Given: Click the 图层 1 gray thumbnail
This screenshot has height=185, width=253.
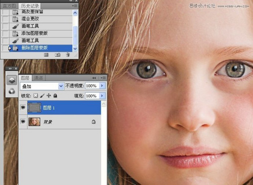Looking at the screenshot, I should click(x=34, y=107).
